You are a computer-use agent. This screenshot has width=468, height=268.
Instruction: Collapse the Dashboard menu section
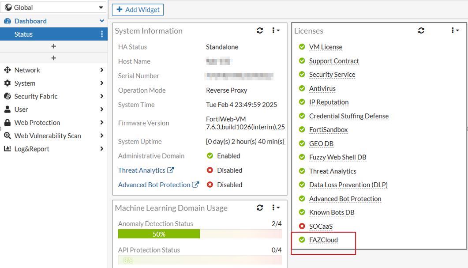click(102, 21)
